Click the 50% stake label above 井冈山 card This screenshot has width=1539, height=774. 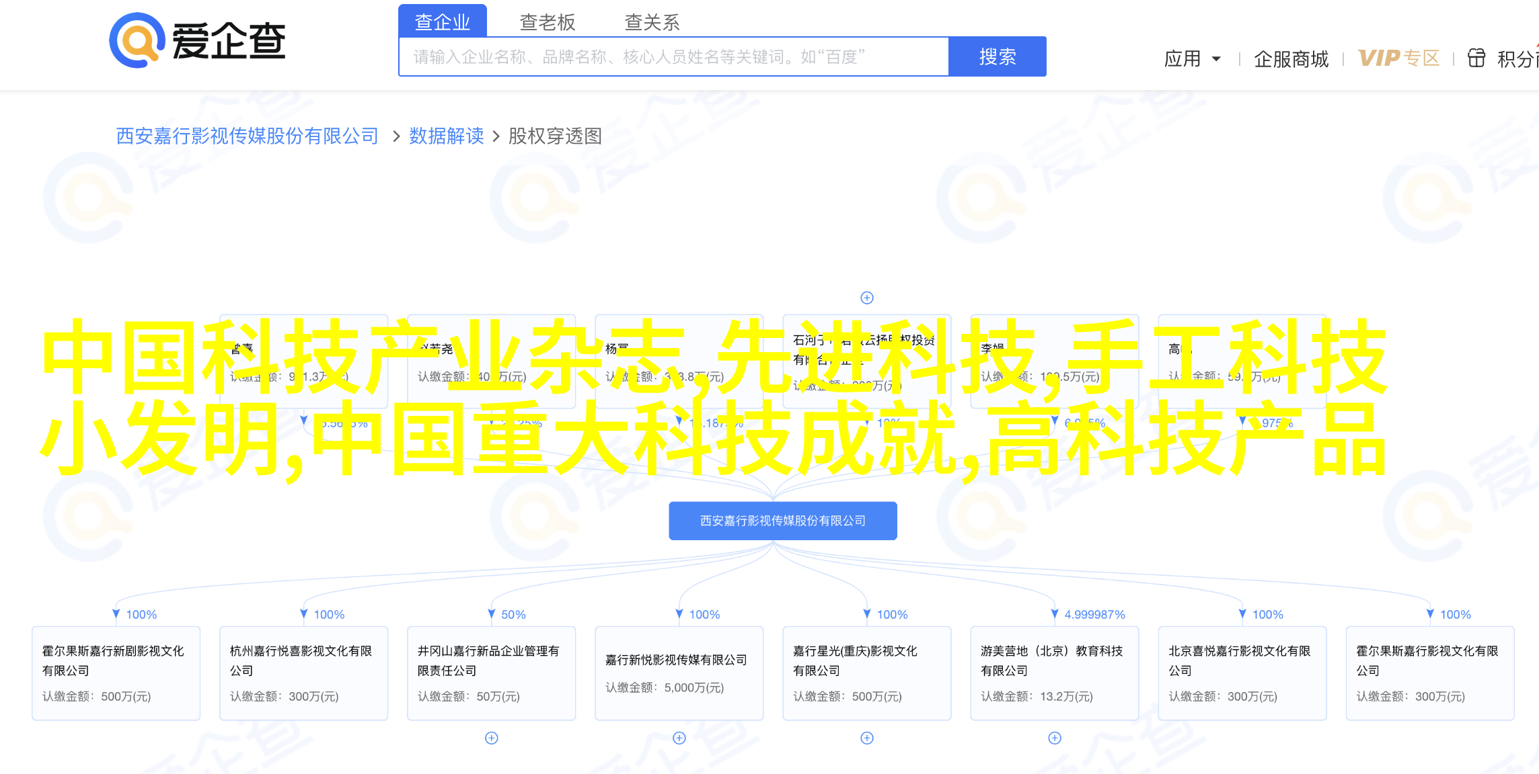pyautogui.click(x=513, y=615)
